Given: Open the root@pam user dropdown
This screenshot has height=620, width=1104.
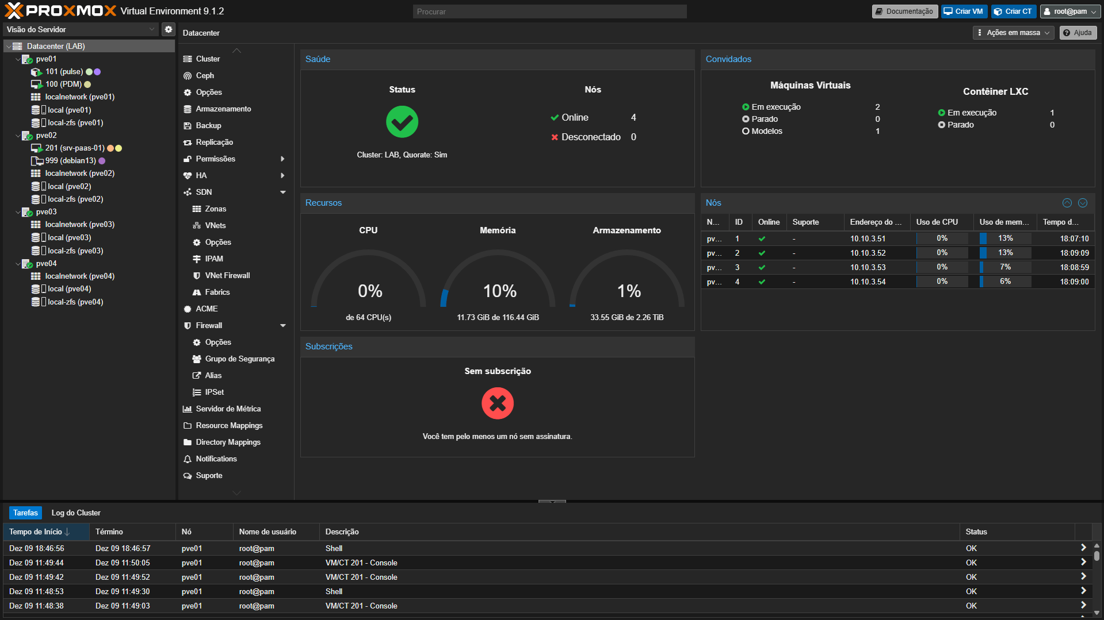Looking at the screenshot, I should click(x=1070, y=11).
